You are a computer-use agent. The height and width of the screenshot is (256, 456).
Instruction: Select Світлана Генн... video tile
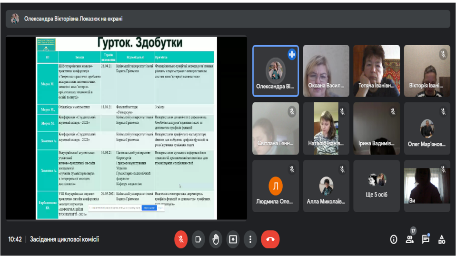tap(276, 128)
